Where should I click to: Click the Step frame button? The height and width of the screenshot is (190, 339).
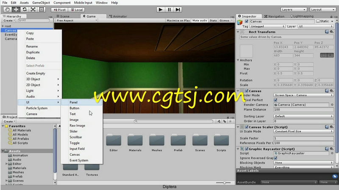tap(178, 9)
